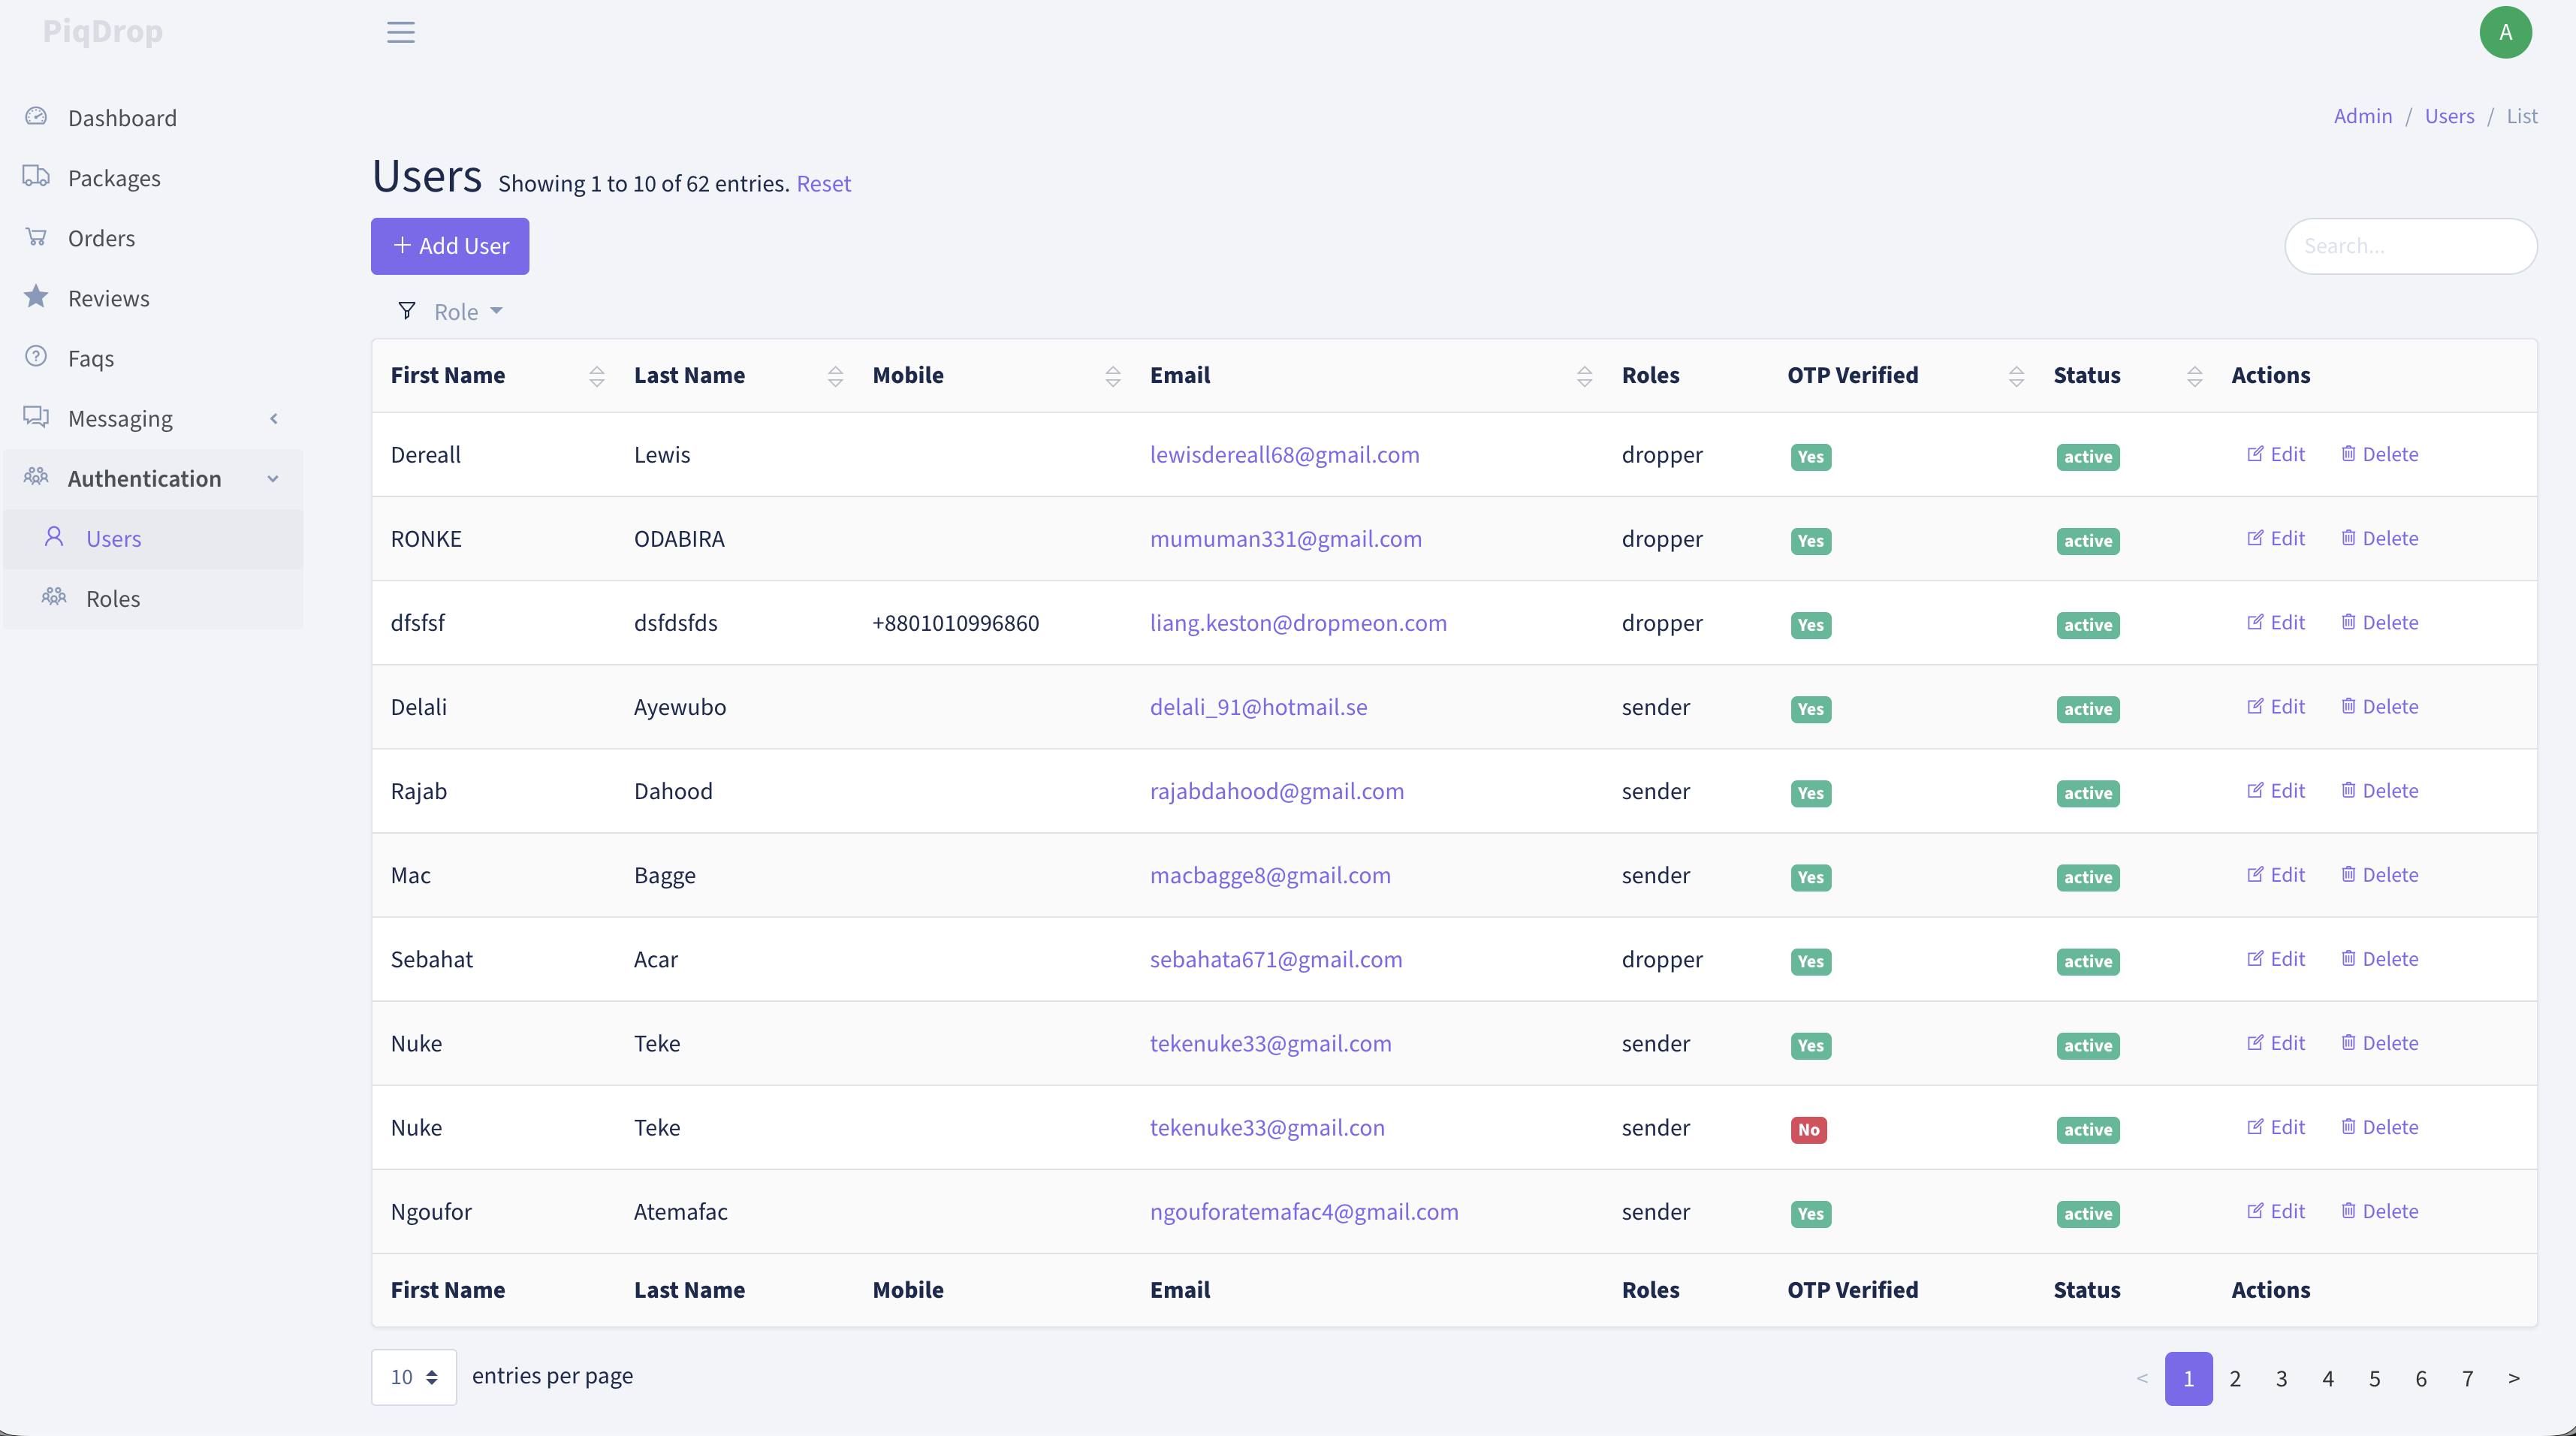Go to pagination page 2
The width and height of the screenshot is (2576, 1436).
click(2235, 1378)
